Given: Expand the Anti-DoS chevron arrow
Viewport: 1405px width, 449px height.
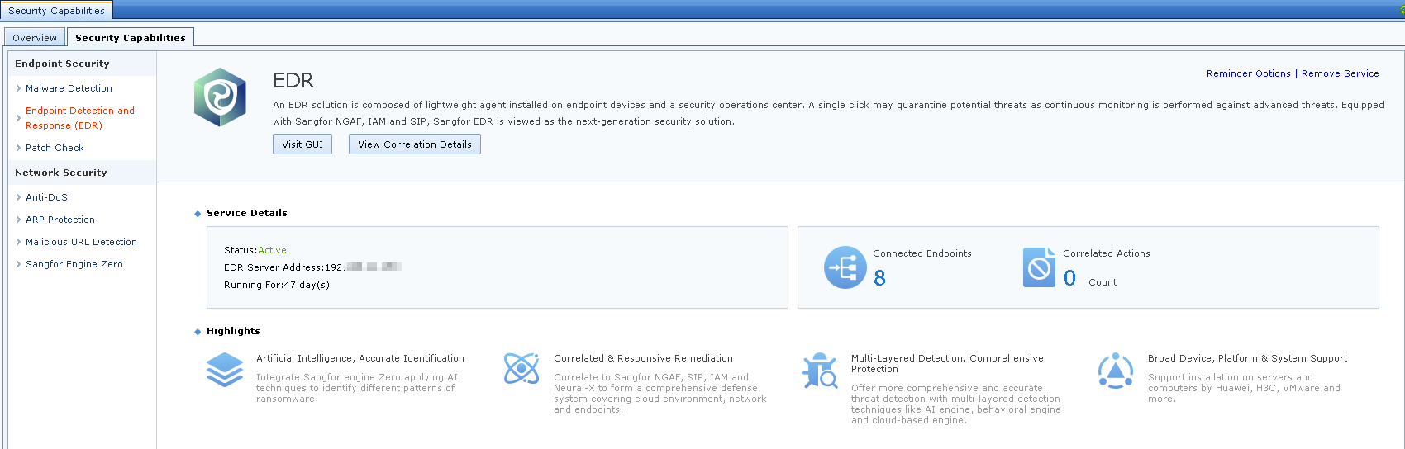Looking at the screenshot, I should tap(19, 197).
